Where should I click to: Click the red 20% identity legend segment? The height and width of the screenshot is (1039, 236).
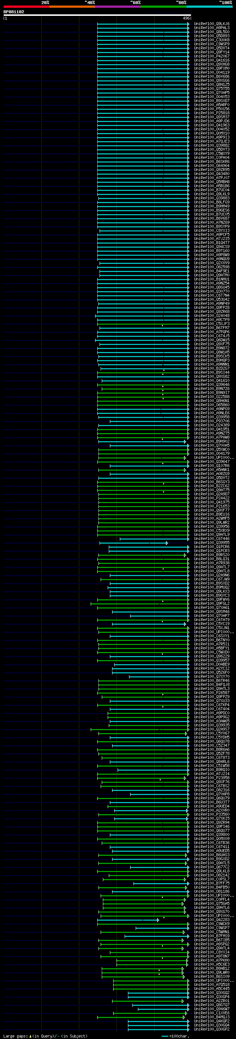[26, 7]
